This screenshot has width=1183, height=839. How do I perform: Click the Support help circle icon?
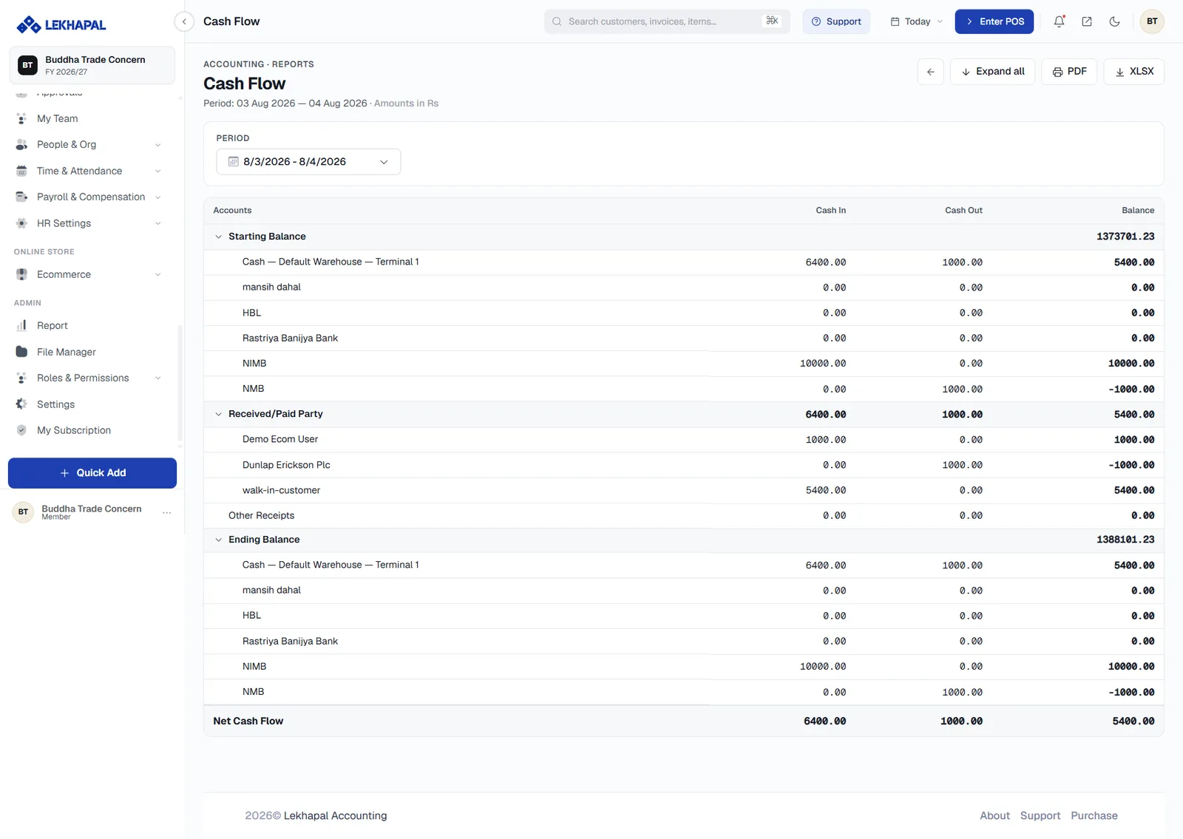pos(816,21)
